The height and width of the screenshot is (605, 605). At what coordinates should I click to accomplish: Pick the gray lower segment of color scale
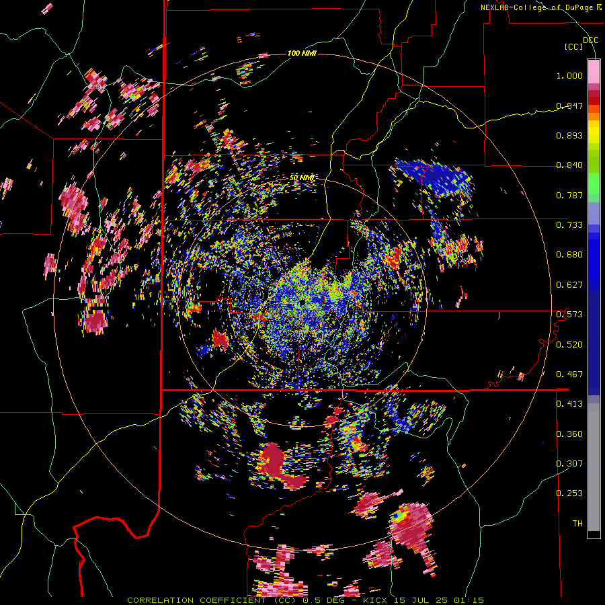tap(594, 467)
